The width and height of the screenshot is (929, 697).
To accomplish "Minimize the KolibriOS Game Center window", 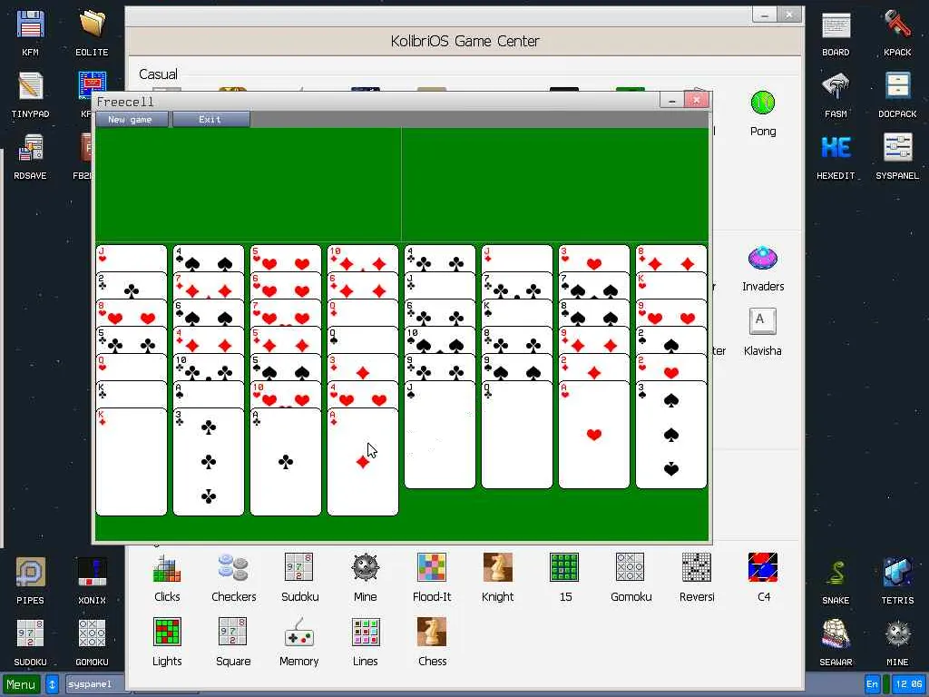I will 764,15.
